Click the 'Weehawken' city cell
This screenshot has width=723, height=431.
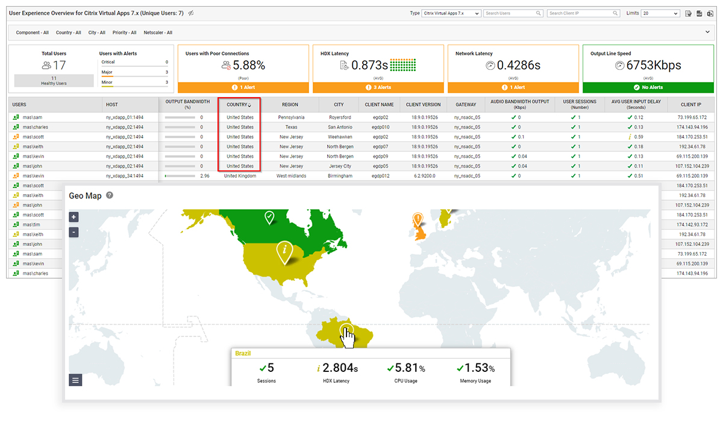coord(340,137)
